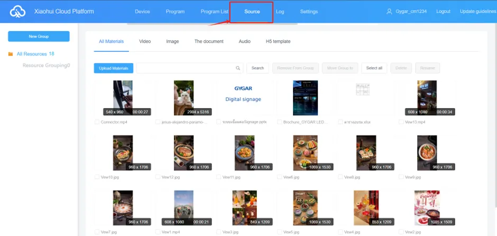Click the Delete button
Image resolution: width=497 pixels, height=236 pixels.
tap(401, 68)
